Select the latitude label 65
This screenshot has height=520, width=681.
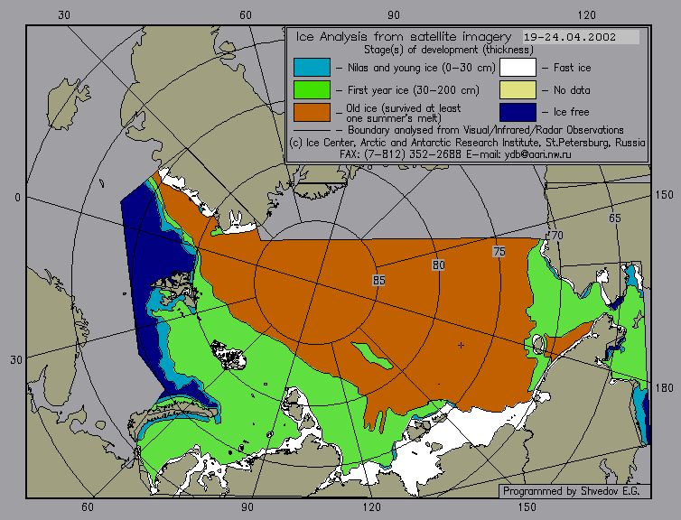pos(614,218)
